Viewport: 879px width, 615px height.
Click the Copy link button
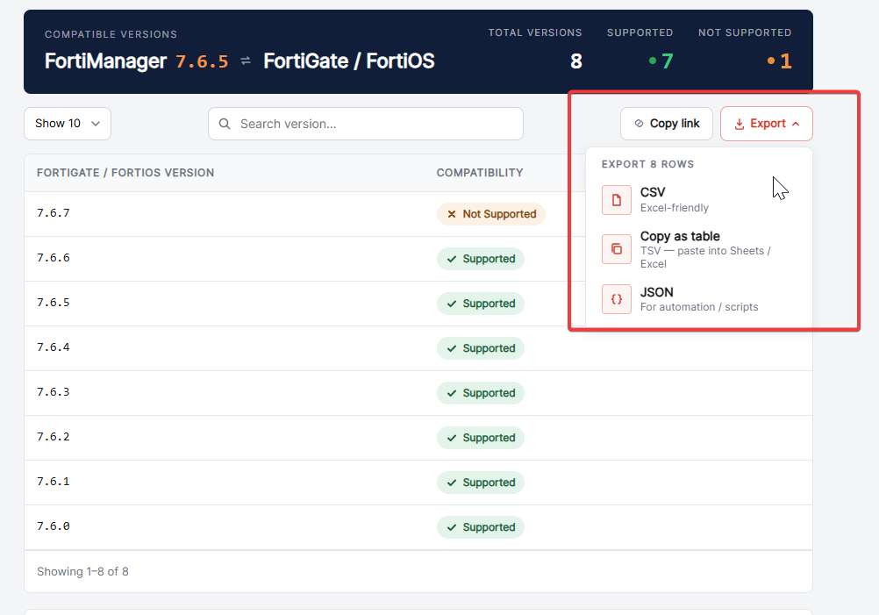point(667,124)
